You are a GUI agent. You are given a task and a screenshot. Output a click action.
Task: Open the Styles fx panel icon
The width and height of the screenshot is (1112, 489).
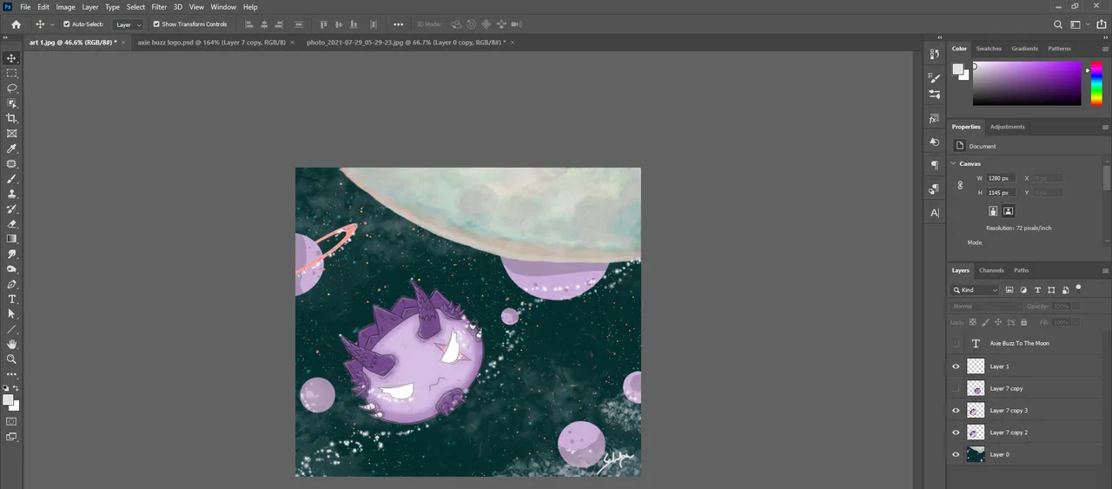pyautogui.click(x=934, y=118)
